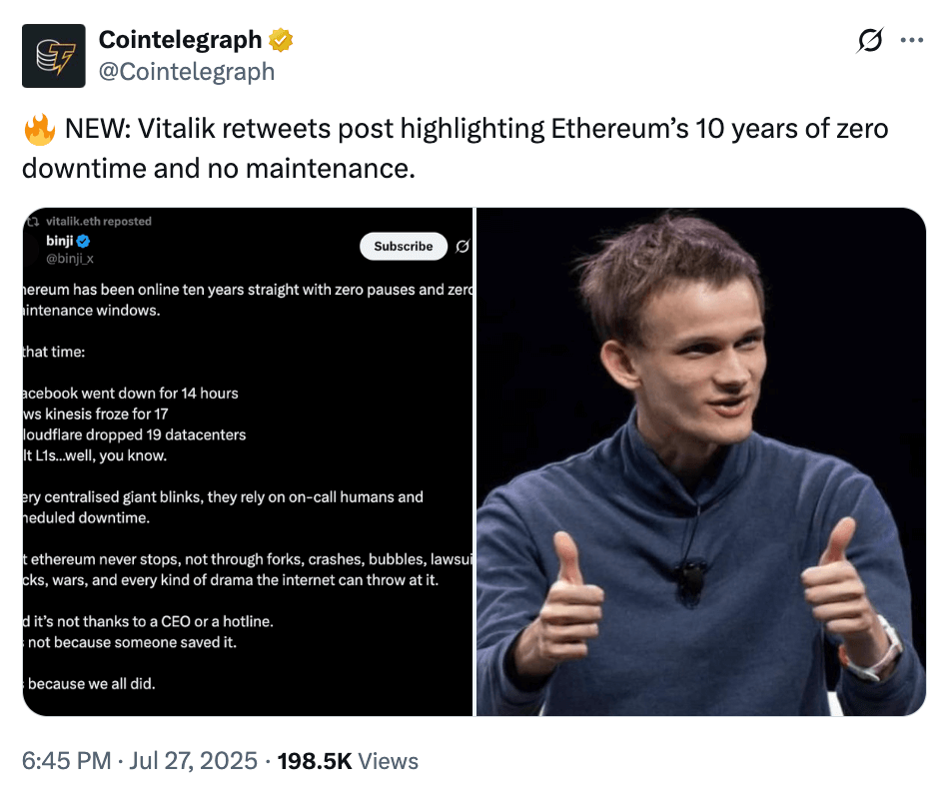Screen dimensions: 945x803
Task: Click the tweet text about Ethereum's zero downtime
Action: pos(455,148)
